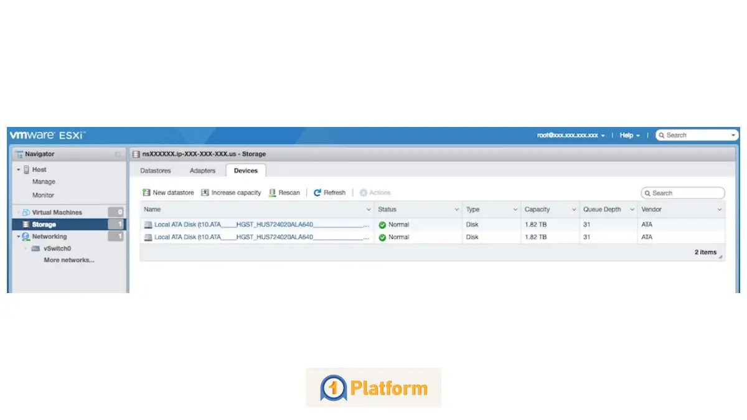Switch to the Datastores tab
747x420 pixels.
point(155,170)
